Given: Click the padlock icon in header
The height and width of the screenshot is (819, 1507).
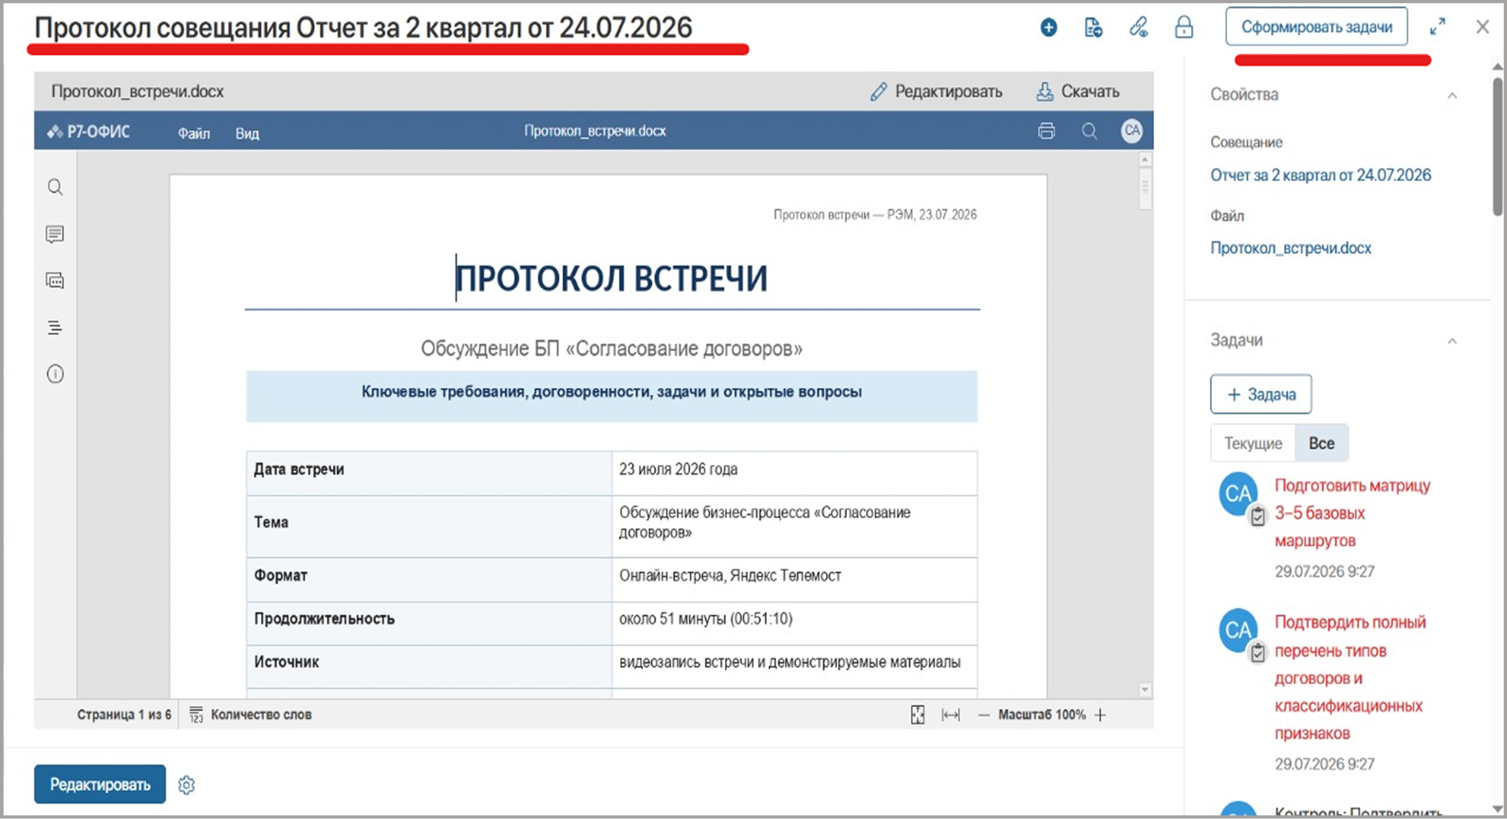Looking at the screenshot, I should [1183, 27].
